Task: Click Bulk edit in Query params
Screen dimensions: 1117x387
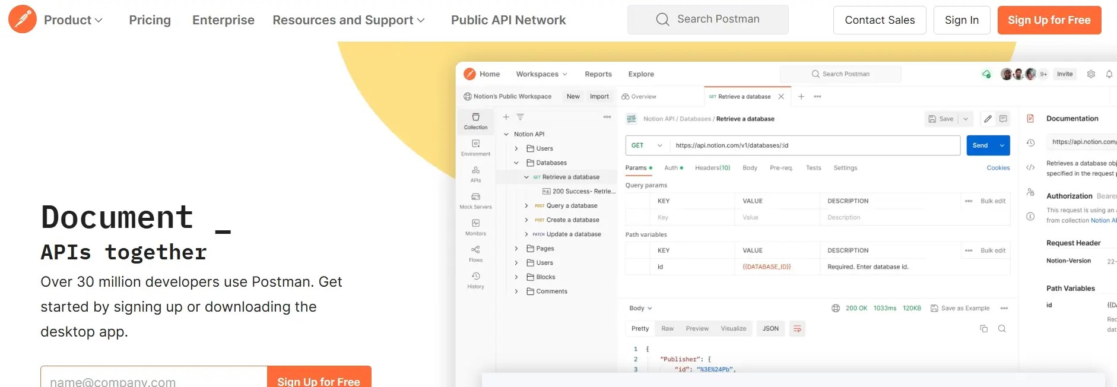Action: pyautogui.click(x=992, y=201)
